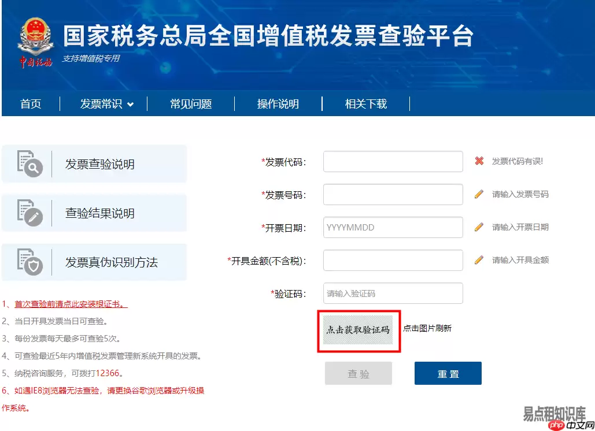Open the 常见问题 section
This screenshot has height=431, width=595.
click(191, 103)
